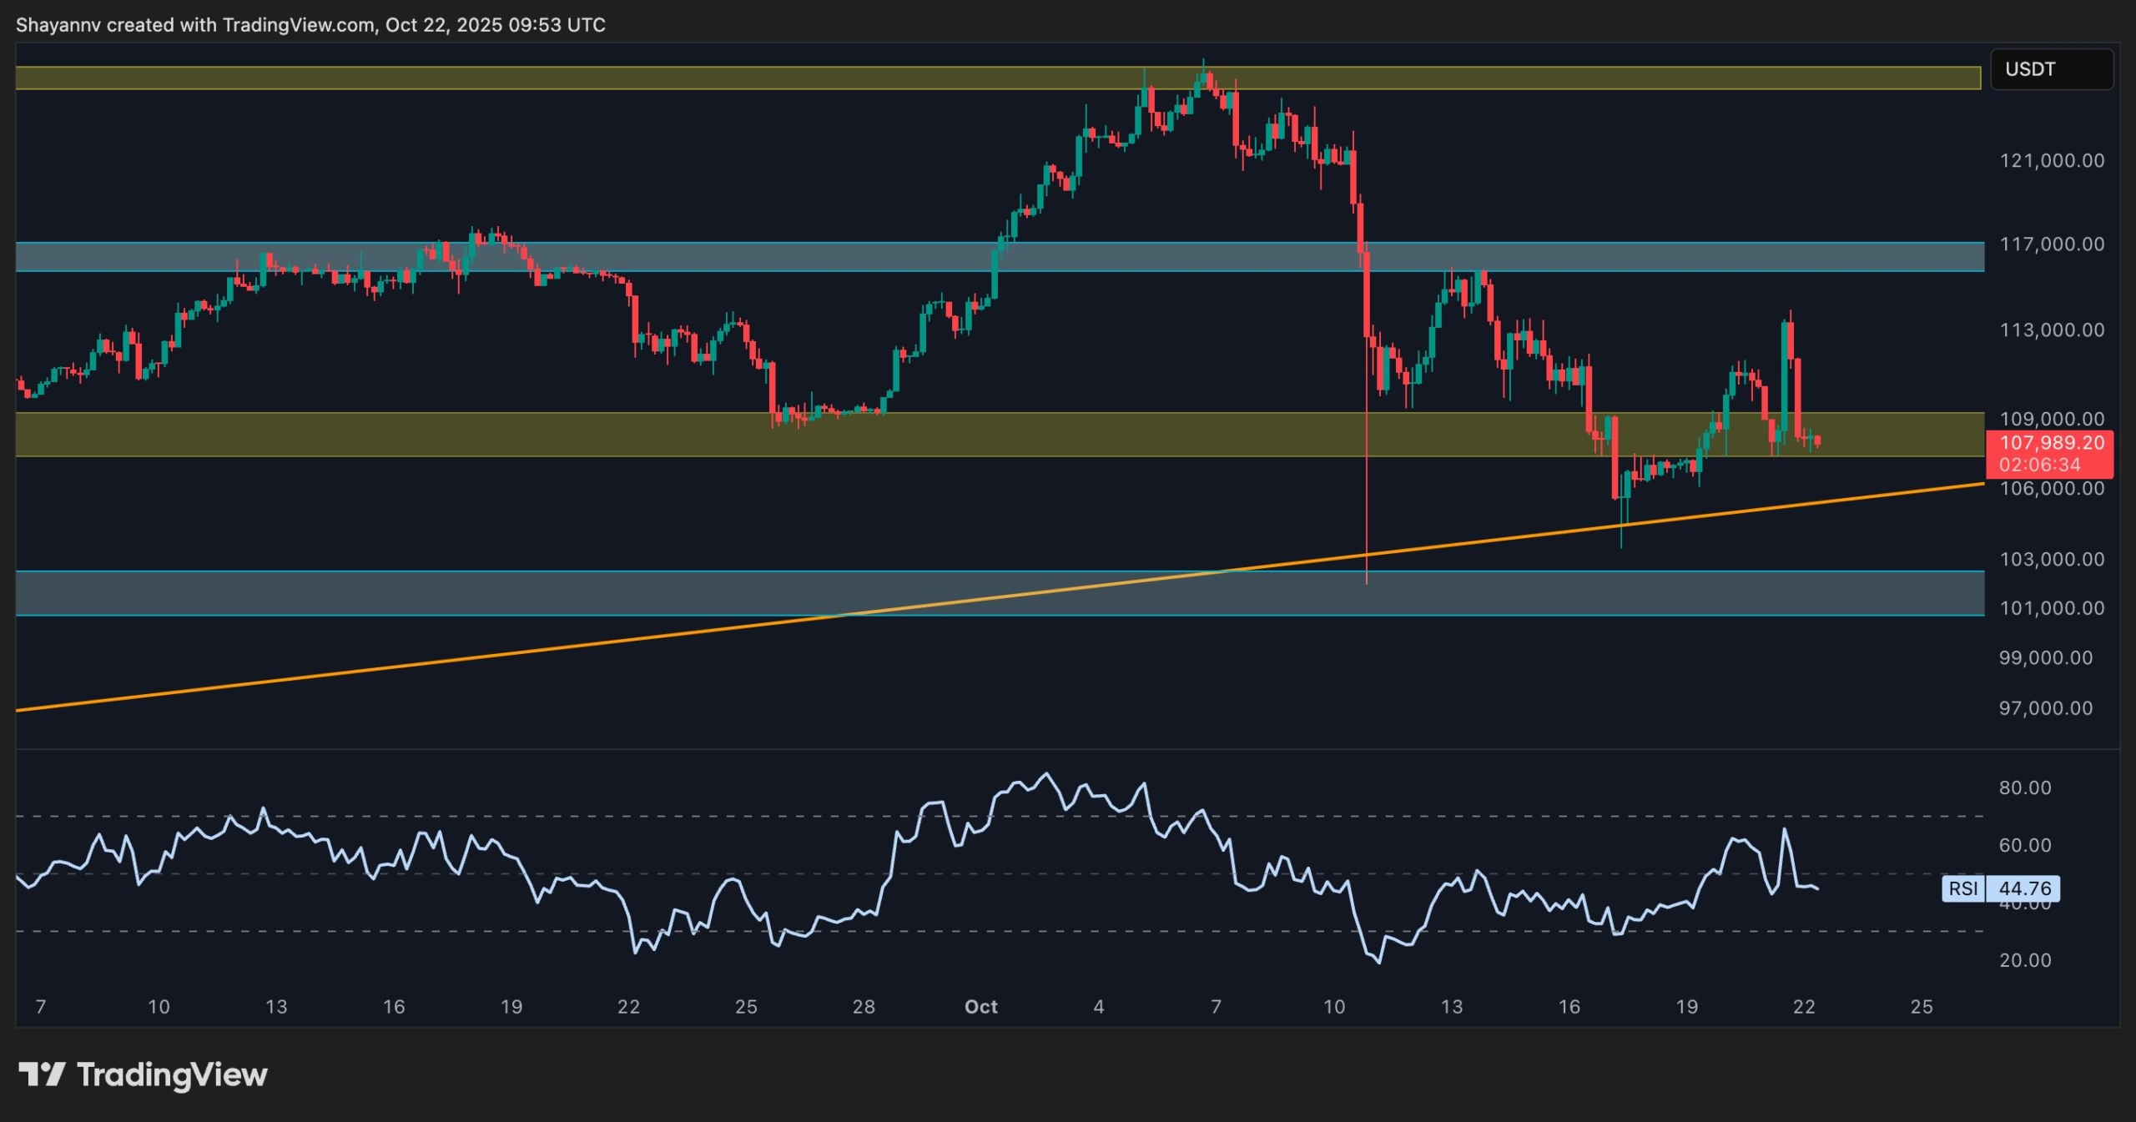Click the 80.00 RSI scale label

(x=2024, y=787)
